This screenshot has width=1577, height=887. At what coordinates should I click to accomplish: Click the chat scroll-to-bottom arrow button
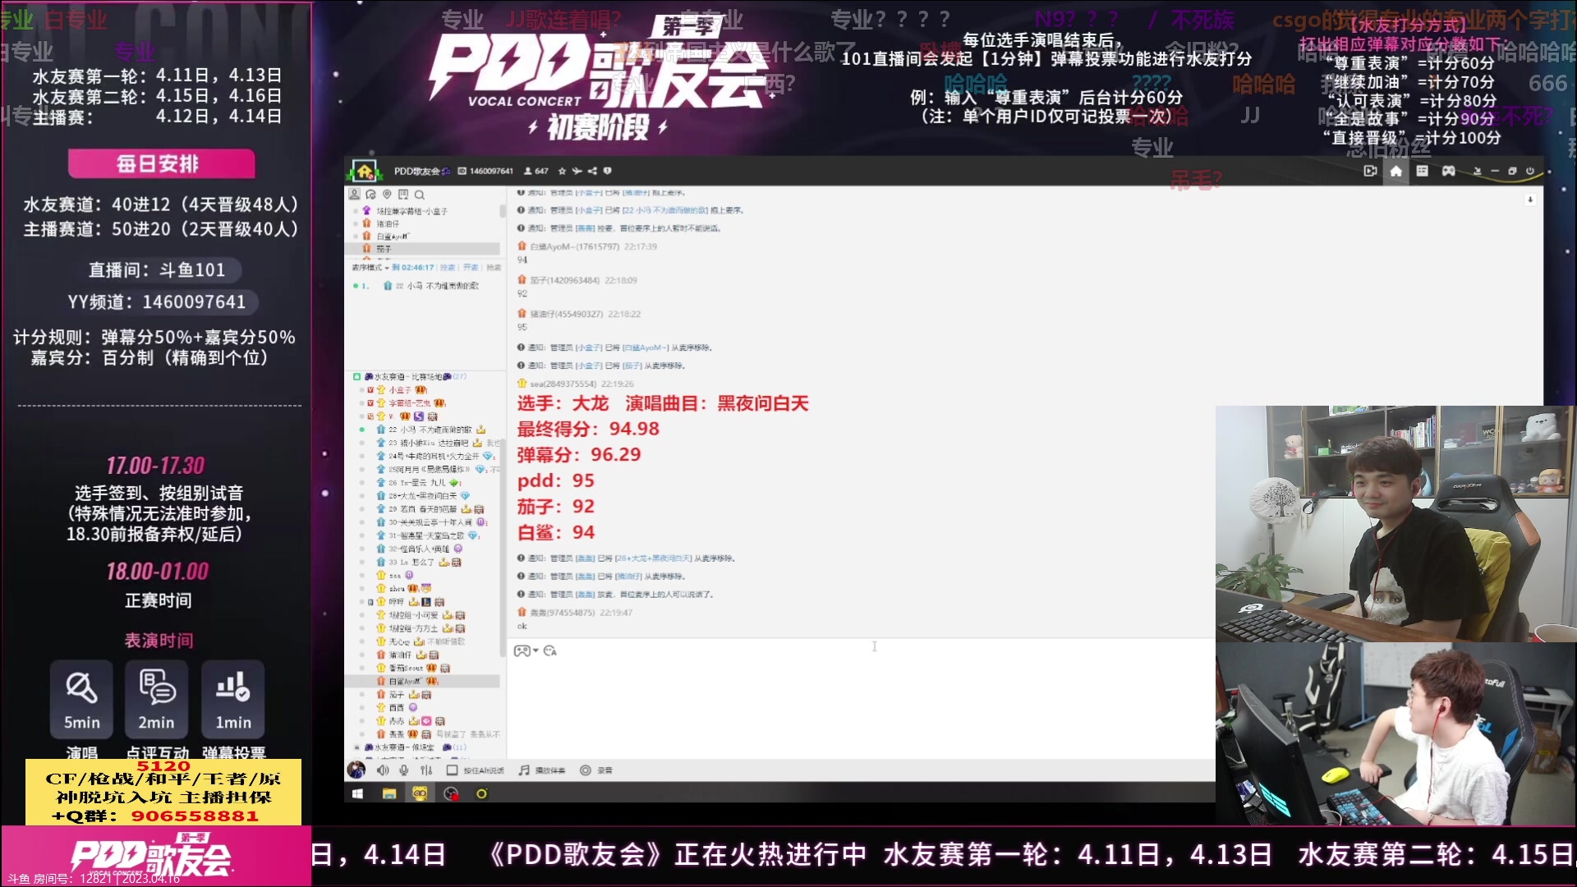coord(1530,200)
